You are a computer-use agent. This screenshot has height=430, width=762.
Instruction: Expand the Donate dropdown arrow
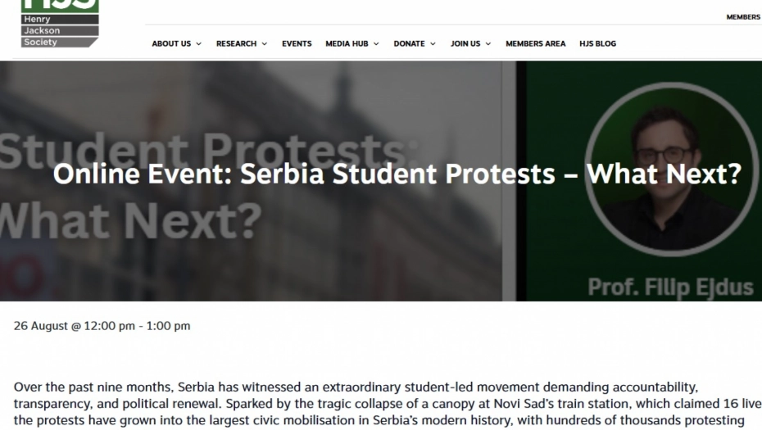pyautogui.click(x=433, y=44)
